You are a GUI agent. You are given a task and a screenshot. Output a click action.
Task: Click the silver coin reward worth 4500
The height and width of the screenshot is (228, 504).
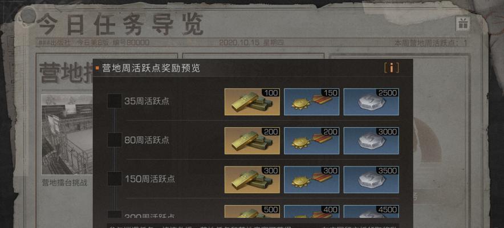[371, 211]
